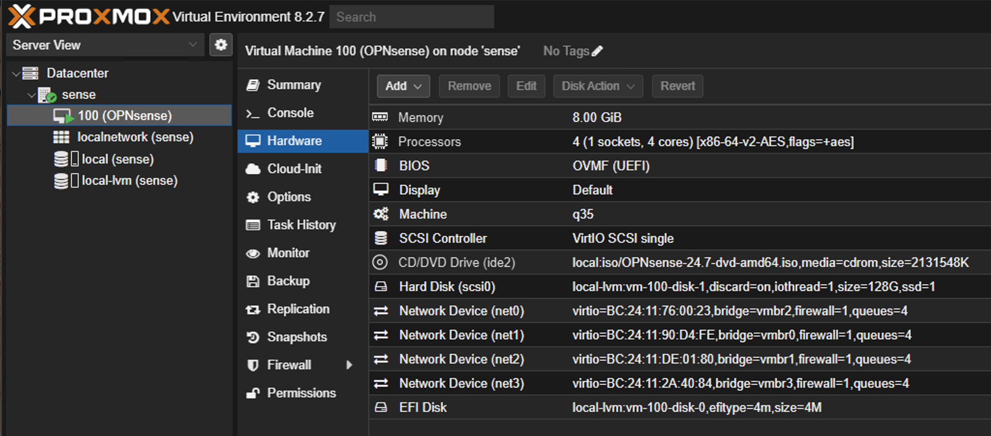Open the tree settings gear icon
Image resolution: width=991 pixels, height=436 pixels.
click(x=221, y=45)
